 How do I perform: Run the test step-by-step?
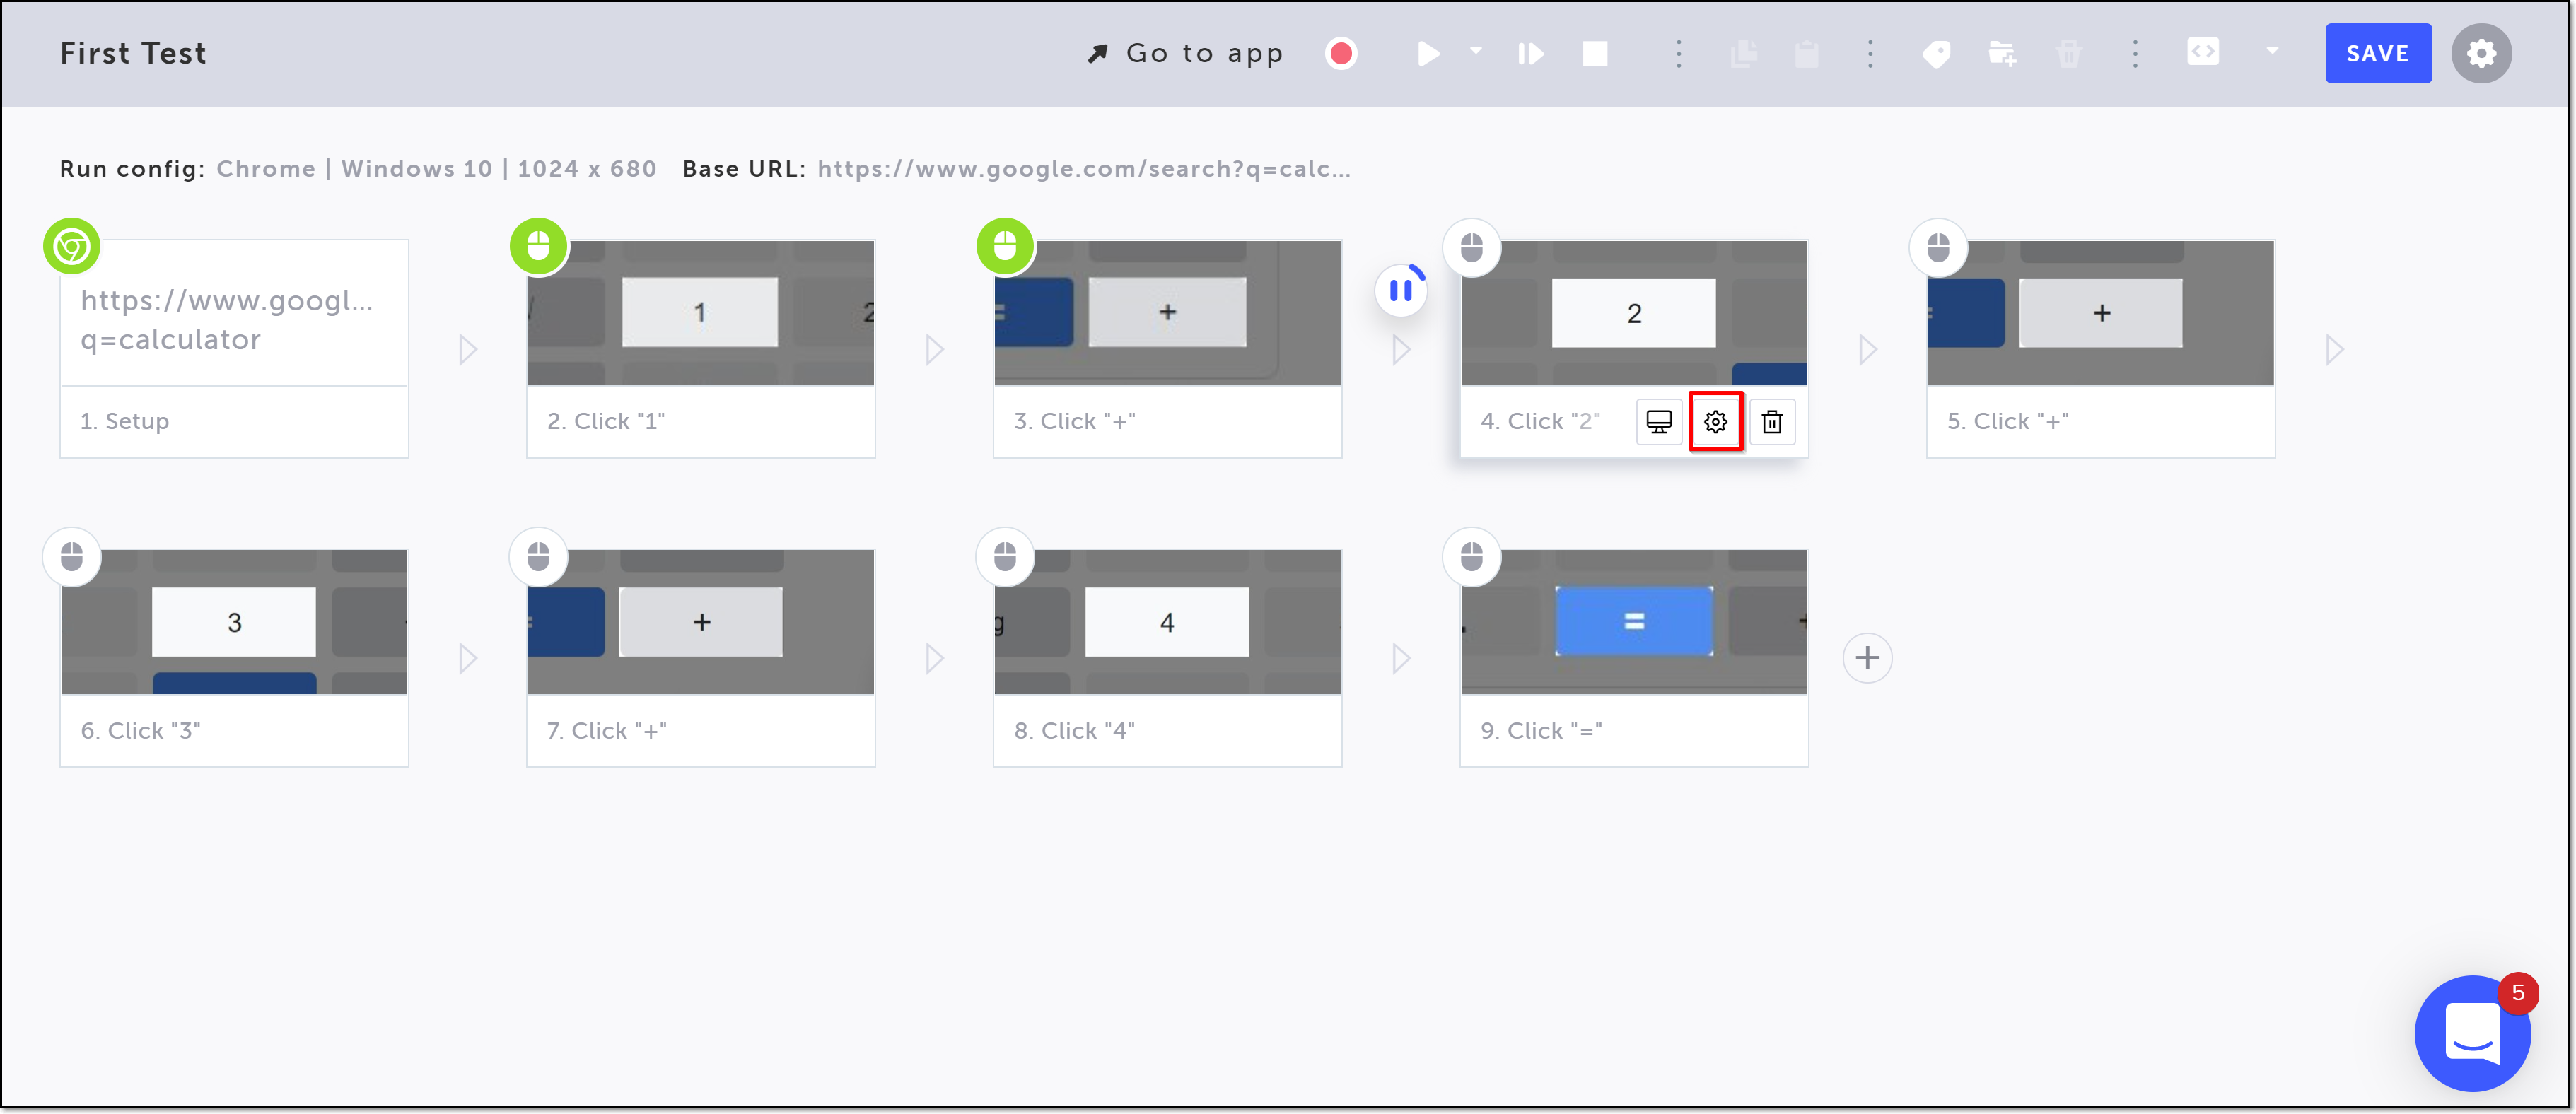pos(1530,53)
